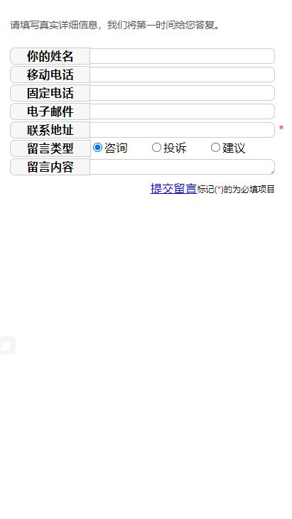The height and width of the screenshot is (519, 292).
Task: Click the 留言内容 label cell
Action: click(50, 167)
